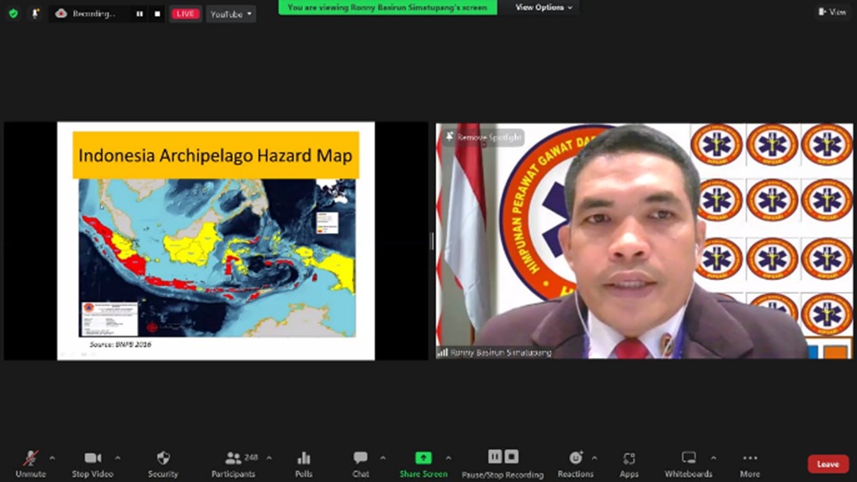The height and width of the screenshot is (482, 857).
Task: Pause recording from the bottom toolbar
Action: pyautogui.click(x=495, y=457)
